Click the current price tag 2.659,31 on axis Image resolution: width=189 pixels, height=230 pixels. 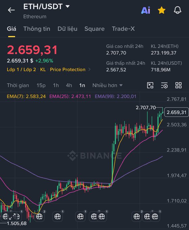pyautogui.click(x=176, y=112)
